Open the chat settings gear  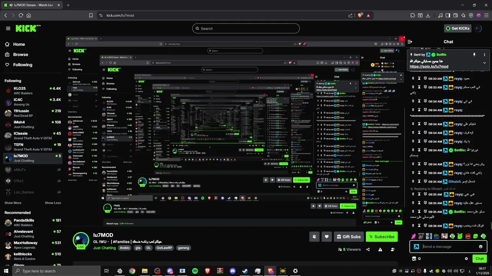pyautogui.click(x=466, y=259)
